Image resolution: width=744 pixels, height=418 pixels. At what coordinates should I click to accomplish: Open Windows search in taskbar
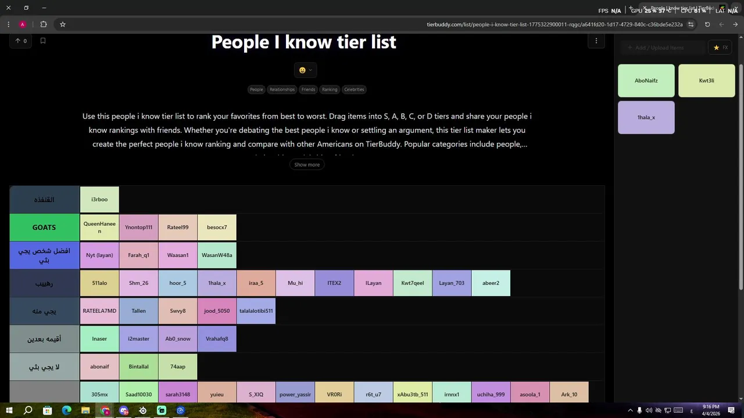[x=28, y=410]
